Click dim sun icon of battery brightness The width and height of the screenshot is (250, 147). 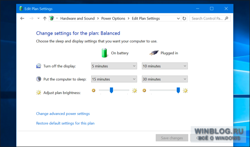point(93,90)
